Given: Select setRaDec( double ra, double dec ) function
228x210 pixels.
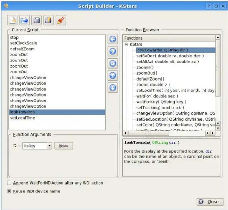Looking at the screenshot, I should pos(170,56).
